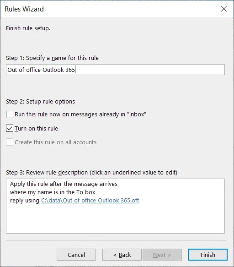The width and height of the screenshot is (234, 267).
Task: Click into the rule name text field
Action: [x=115, y=70]
